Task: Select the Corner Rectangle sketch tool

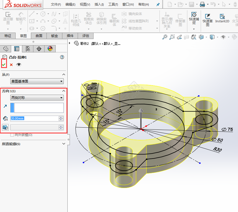Action: tap(32, 21)
